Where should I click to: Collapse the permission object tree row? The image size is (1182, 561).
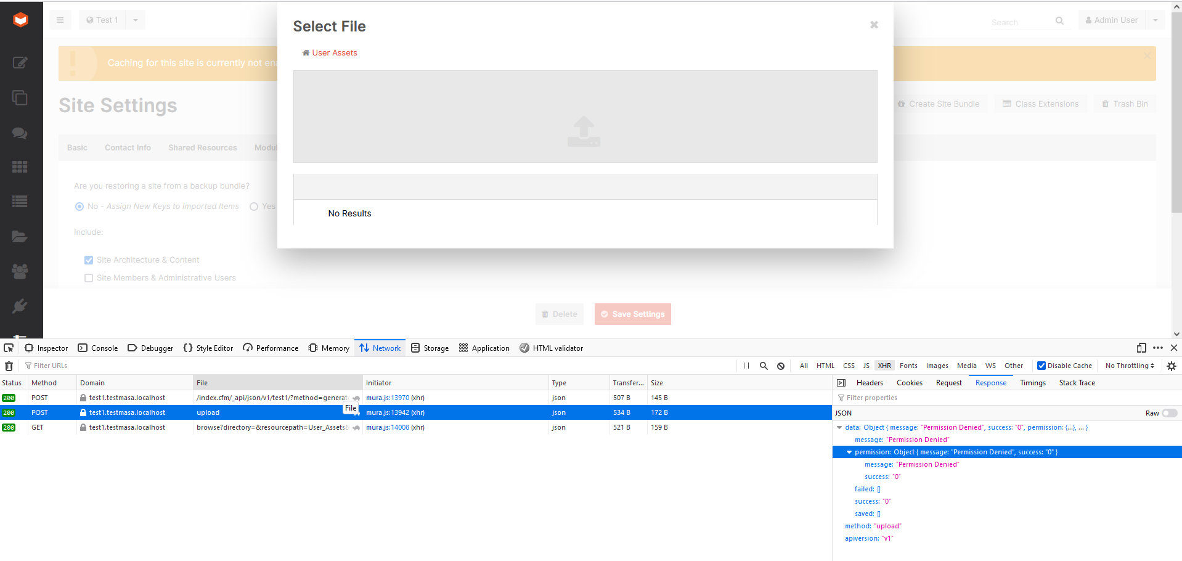(849, 452)
